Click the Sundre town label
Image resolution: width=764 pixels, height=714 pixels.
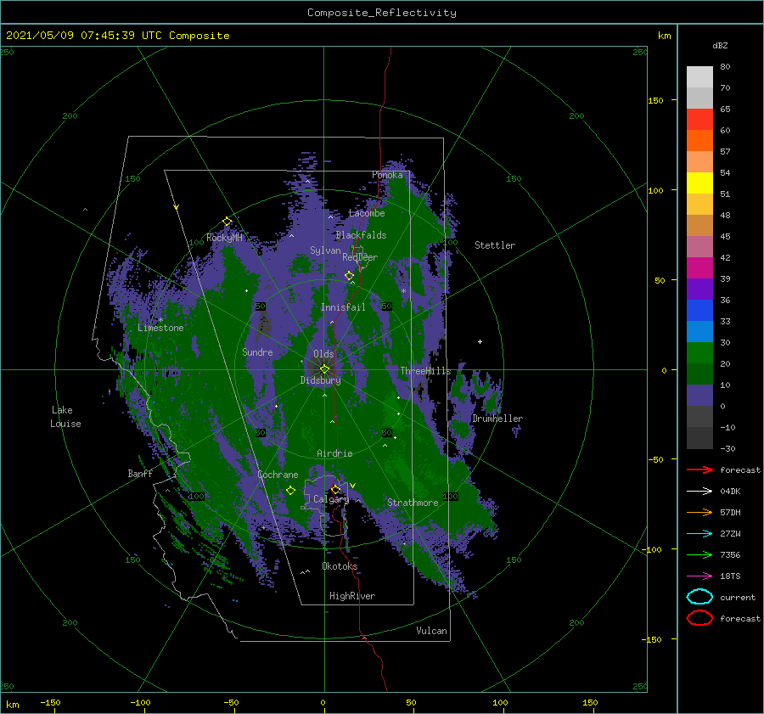258,351
